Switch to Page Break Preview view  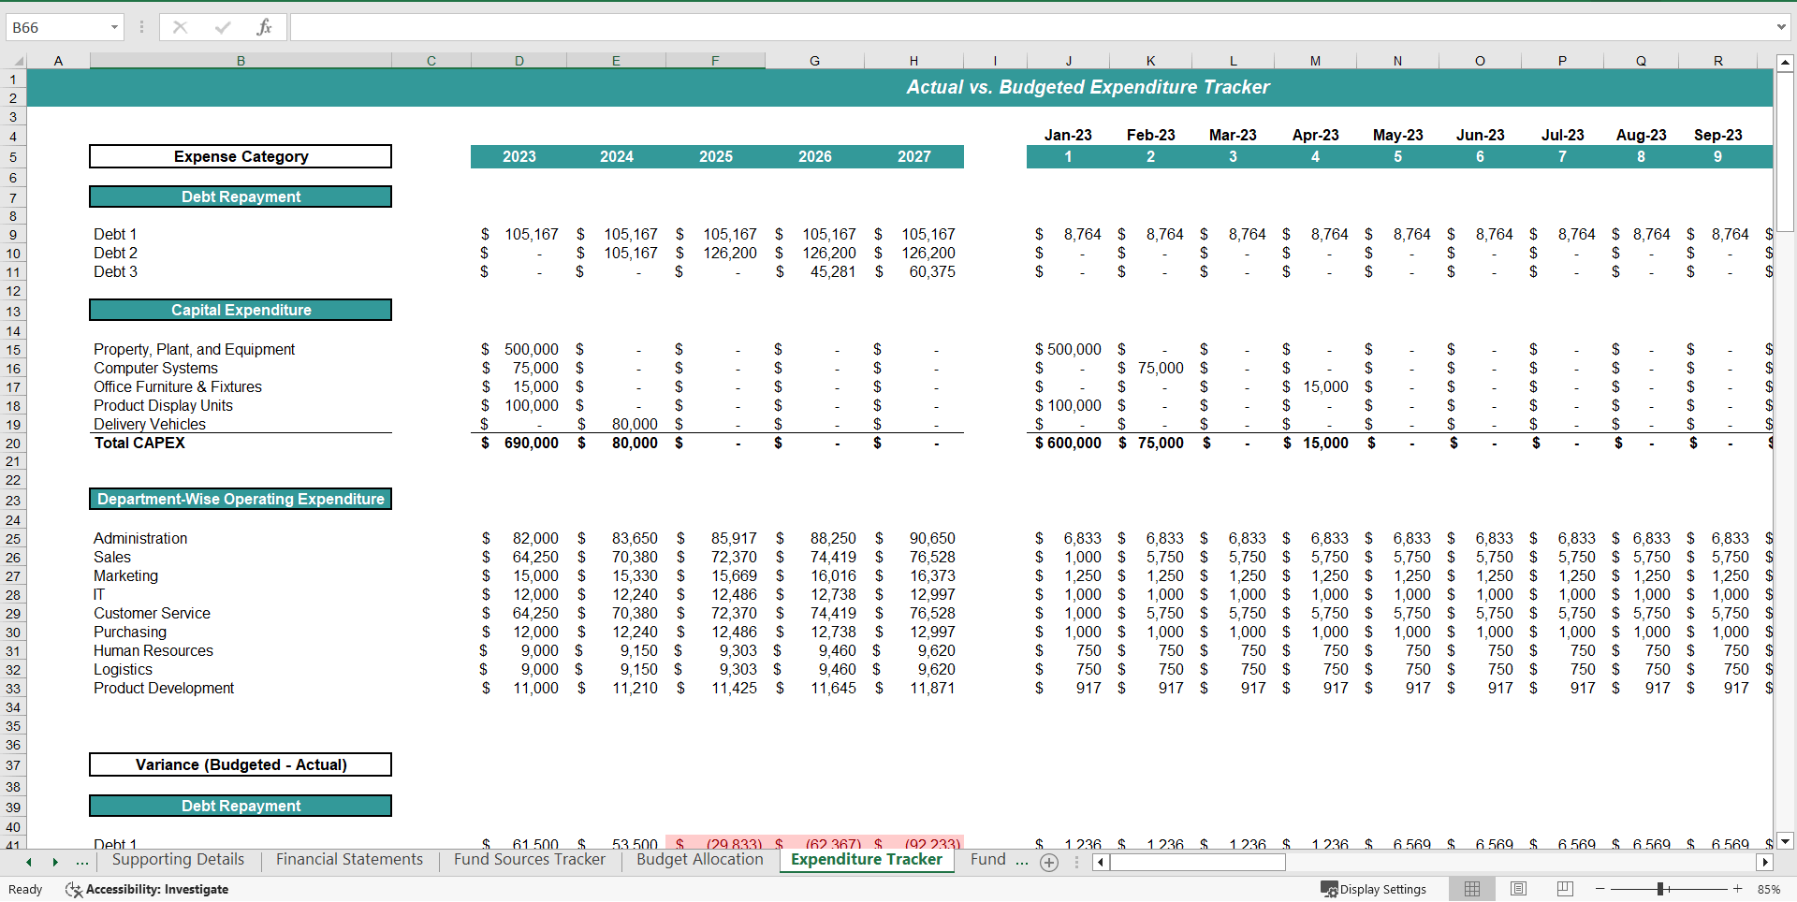[1563, 889]
